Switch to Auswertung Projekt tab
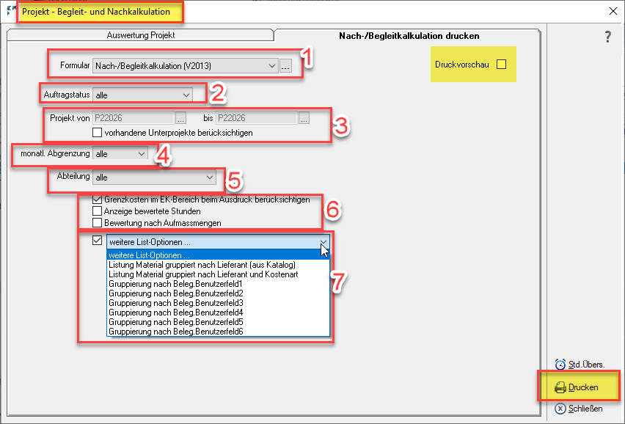 point(140,34)
